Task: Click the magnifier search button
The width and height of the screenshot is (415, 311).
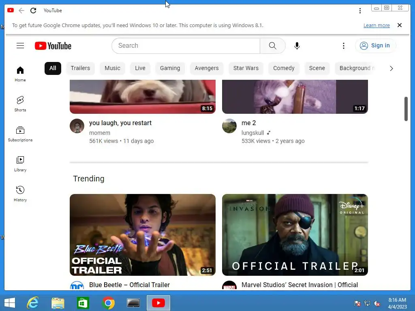Action: click(273, 46)
